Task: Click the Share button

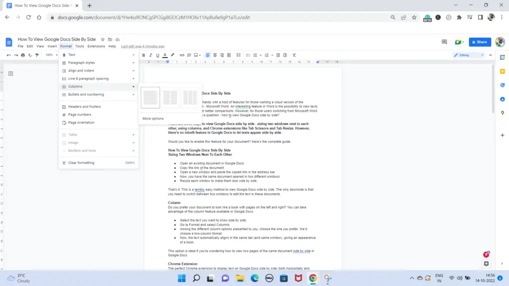Action: (480, 42)
